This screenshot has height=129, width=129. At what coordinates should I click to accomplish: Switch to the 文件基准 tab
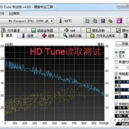(13, 31)
